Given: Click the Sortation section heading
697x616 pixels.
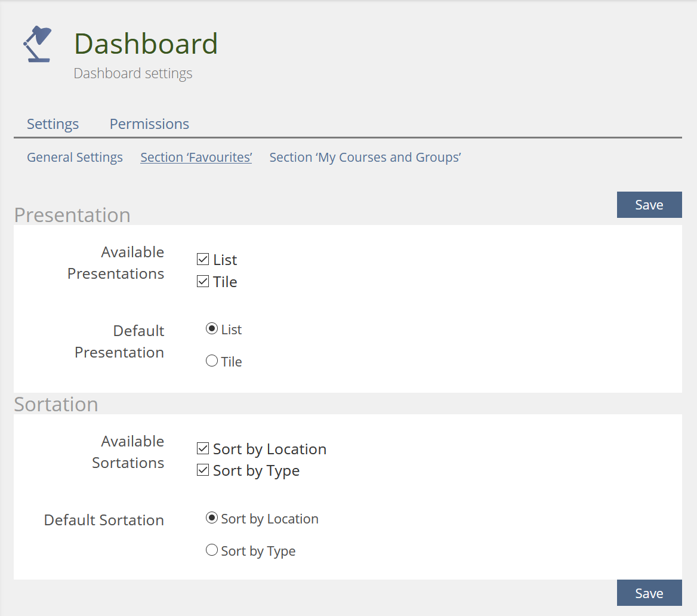Looking at the screenshot, I should [56, 404].
